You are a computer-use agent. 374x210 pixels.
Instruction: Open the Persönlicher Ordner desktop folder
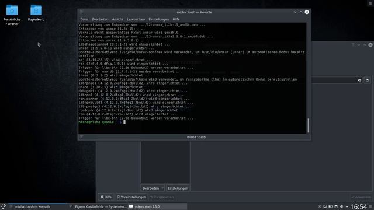pos(12,15)
